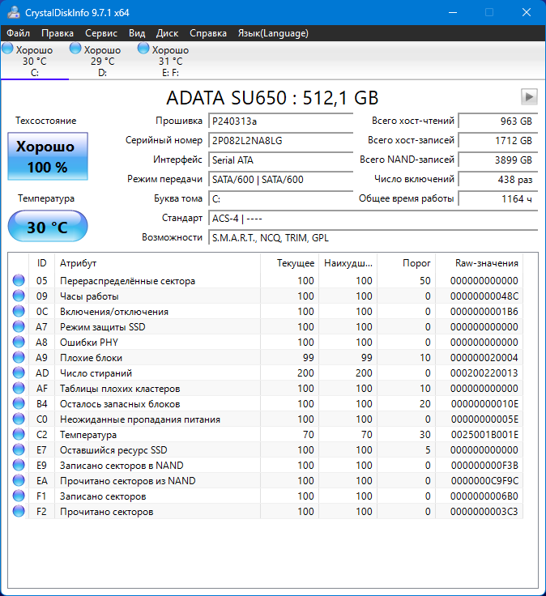Switch to disk E: F: tab
Viewport: 546px width, 596px height.
tap(170, 61)
